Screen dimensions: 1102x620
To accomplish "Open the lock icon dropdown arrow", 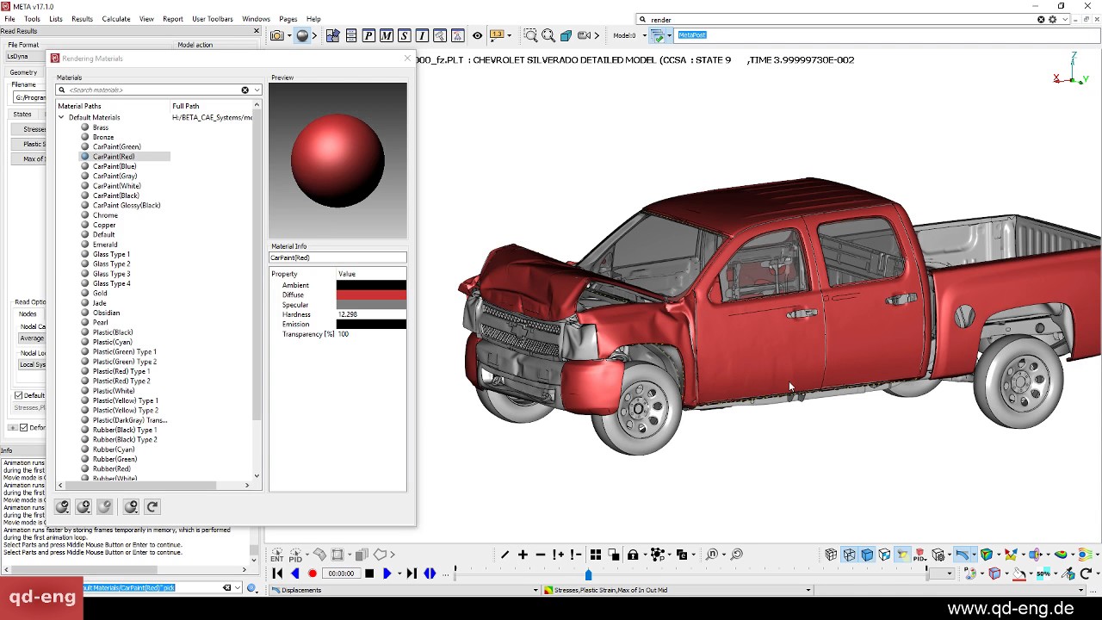I will click(643, 555).
